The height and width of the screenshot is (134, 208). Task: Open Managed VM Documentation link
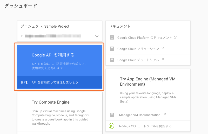point(140,115)
